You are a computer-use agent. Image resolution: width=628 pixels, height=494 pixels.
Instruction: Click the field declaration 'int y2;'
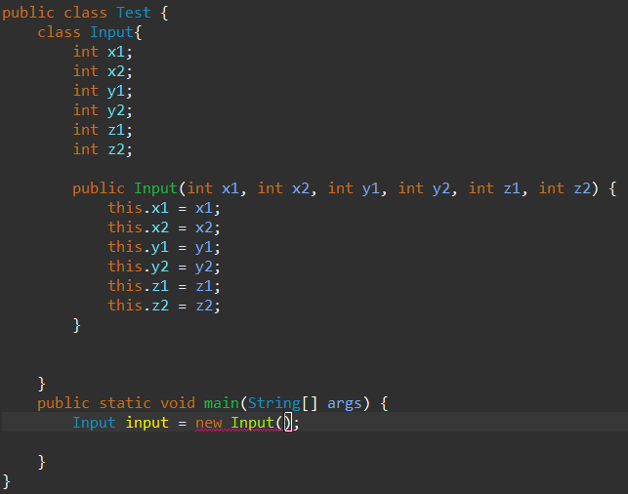[103, 110]
